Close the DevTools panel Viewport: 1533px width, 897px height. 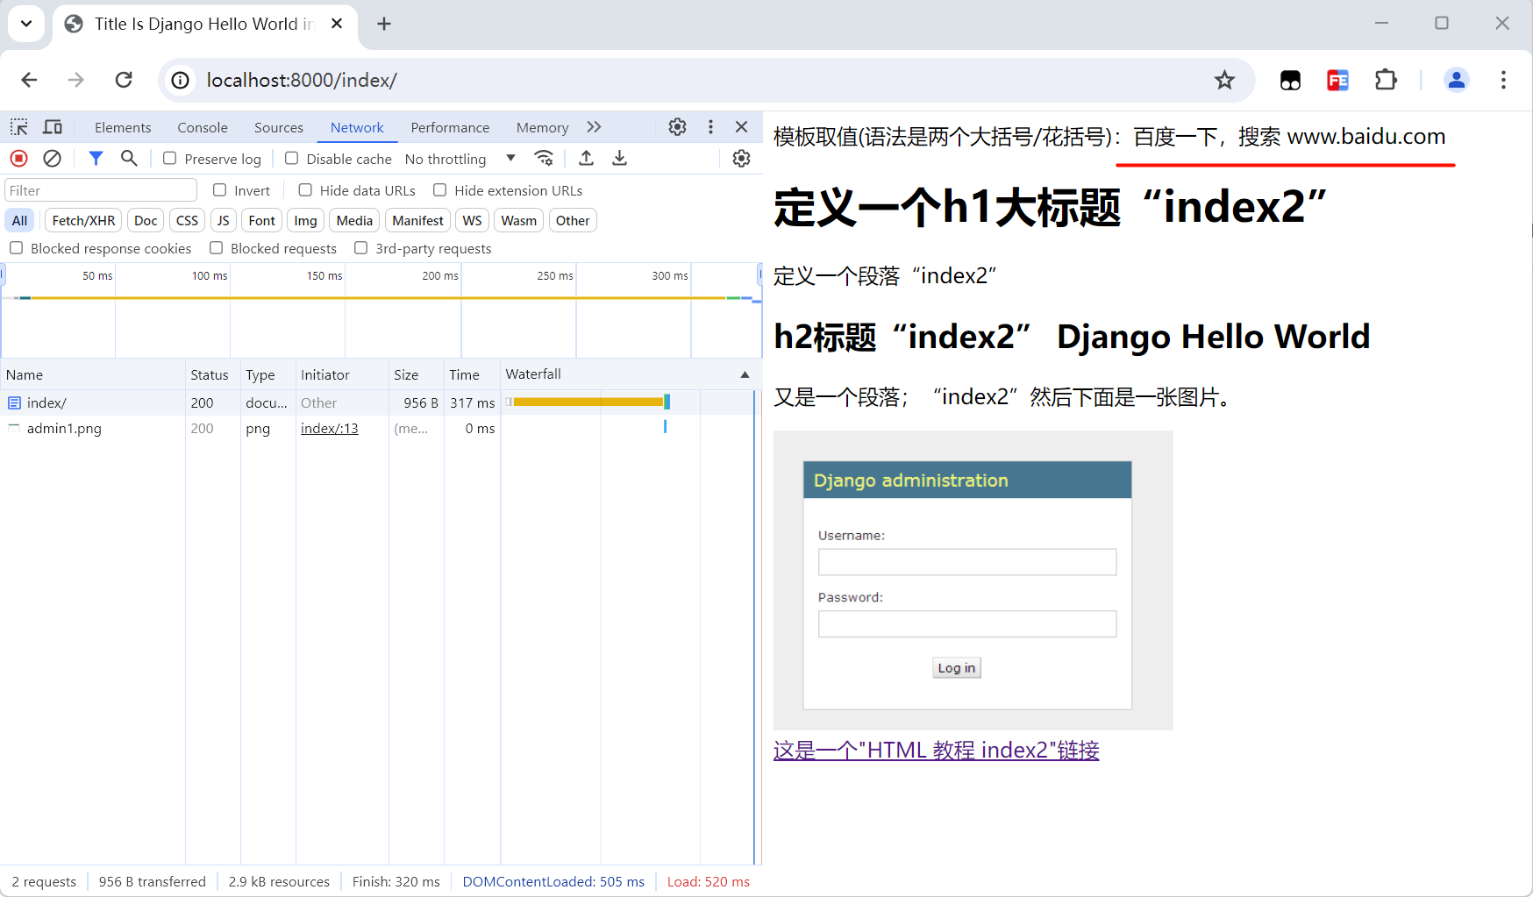click(x=742, y=127)
